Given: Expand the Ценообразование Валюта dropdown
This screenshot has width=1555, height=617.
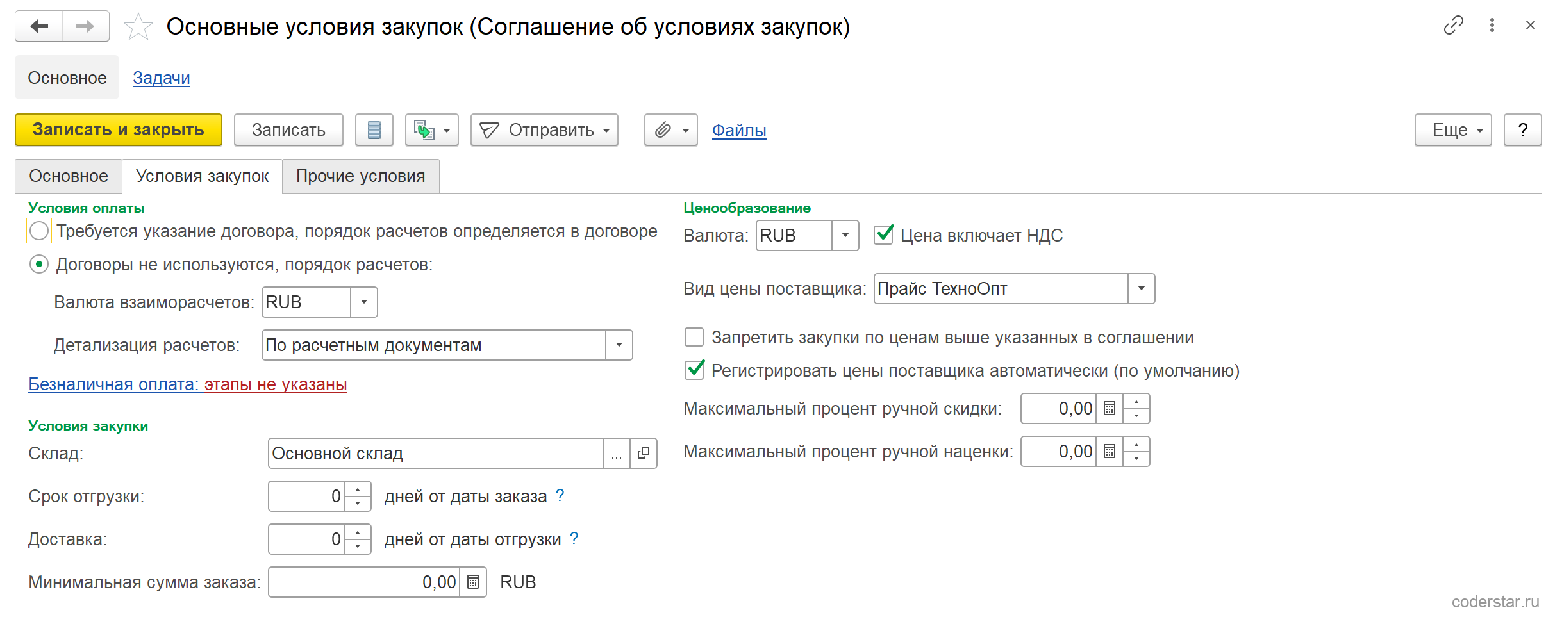Looking at the screenshot, I should pyautogui.click(x=845, y=235).
